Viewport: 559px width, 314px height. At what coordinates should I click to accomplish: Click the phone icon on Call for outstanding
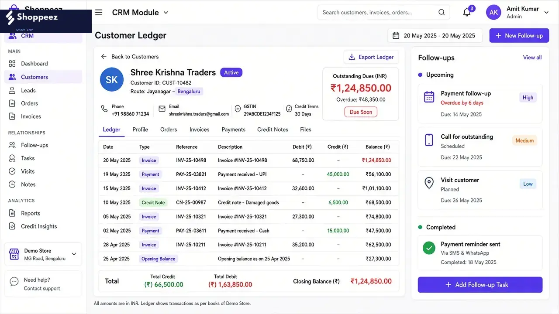(429, 140)
